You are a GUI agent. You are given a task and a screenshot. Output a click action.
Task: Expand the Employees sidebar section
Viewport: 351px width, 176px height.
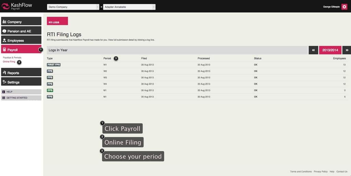point(21,40)
